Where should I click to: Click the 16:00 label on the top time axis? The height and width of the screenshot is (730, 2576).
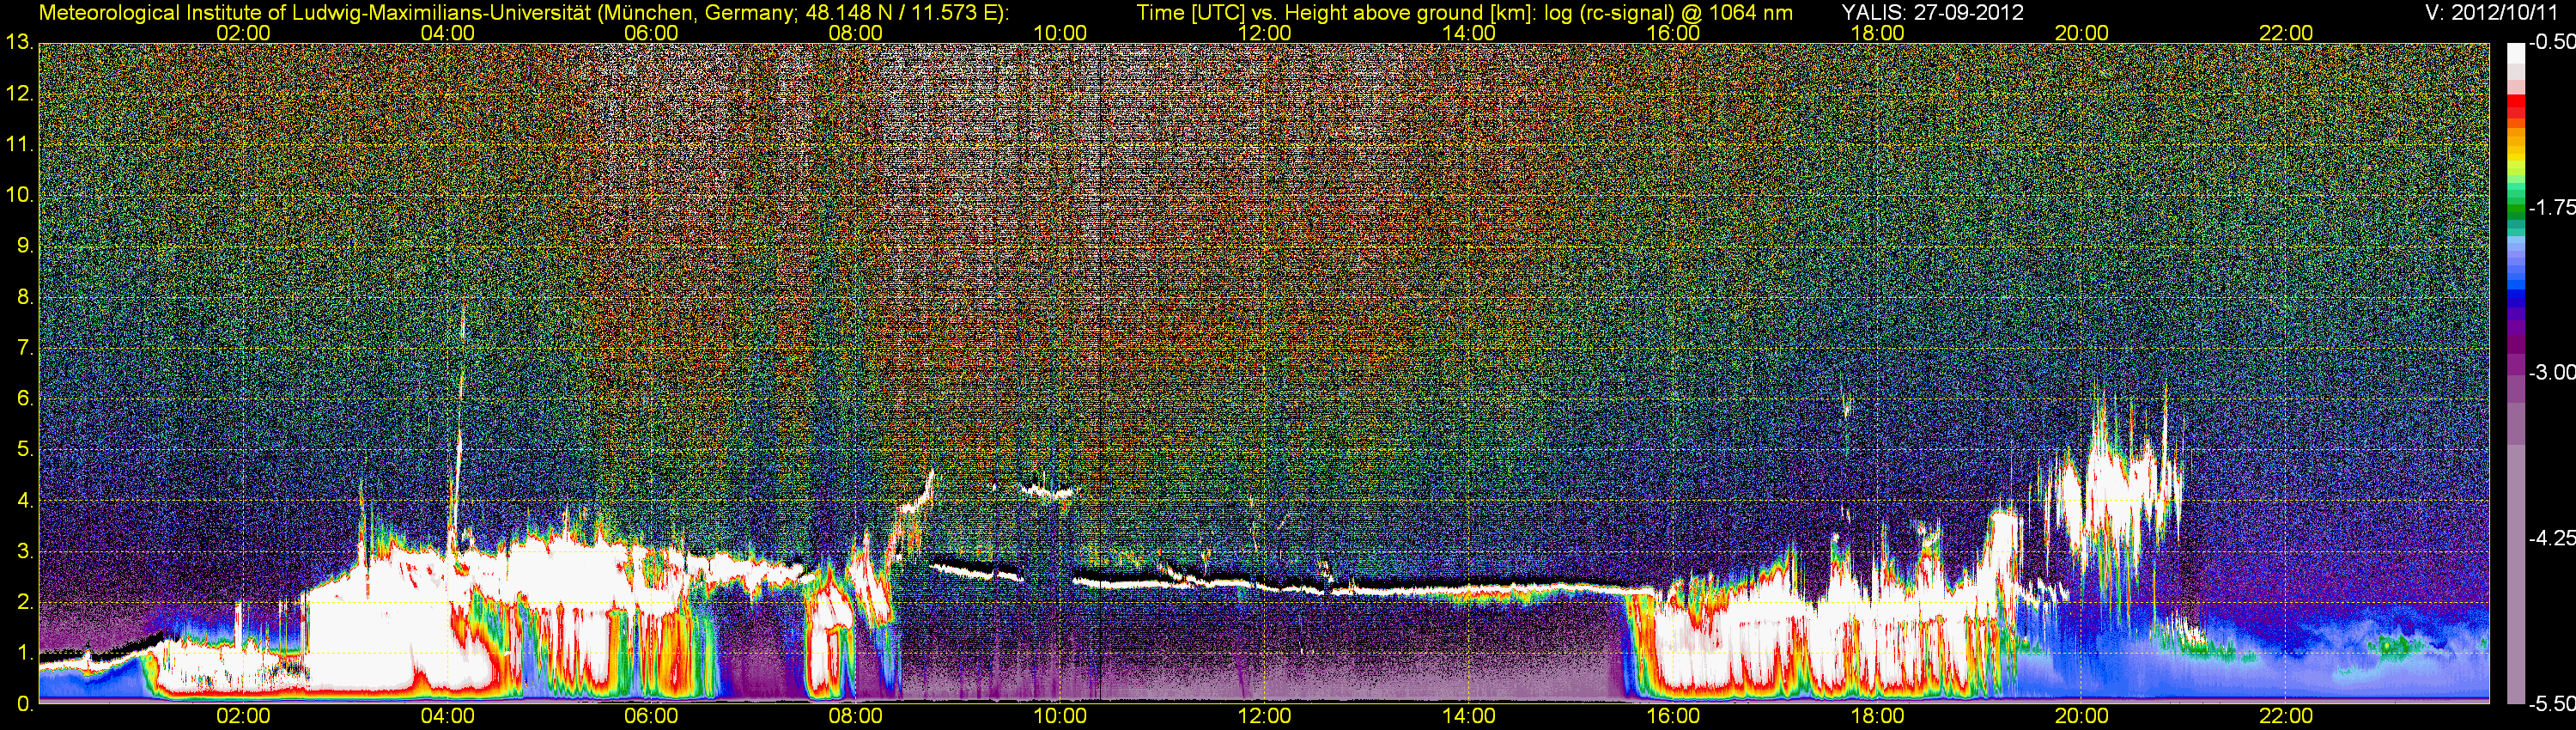point(1673,33)
